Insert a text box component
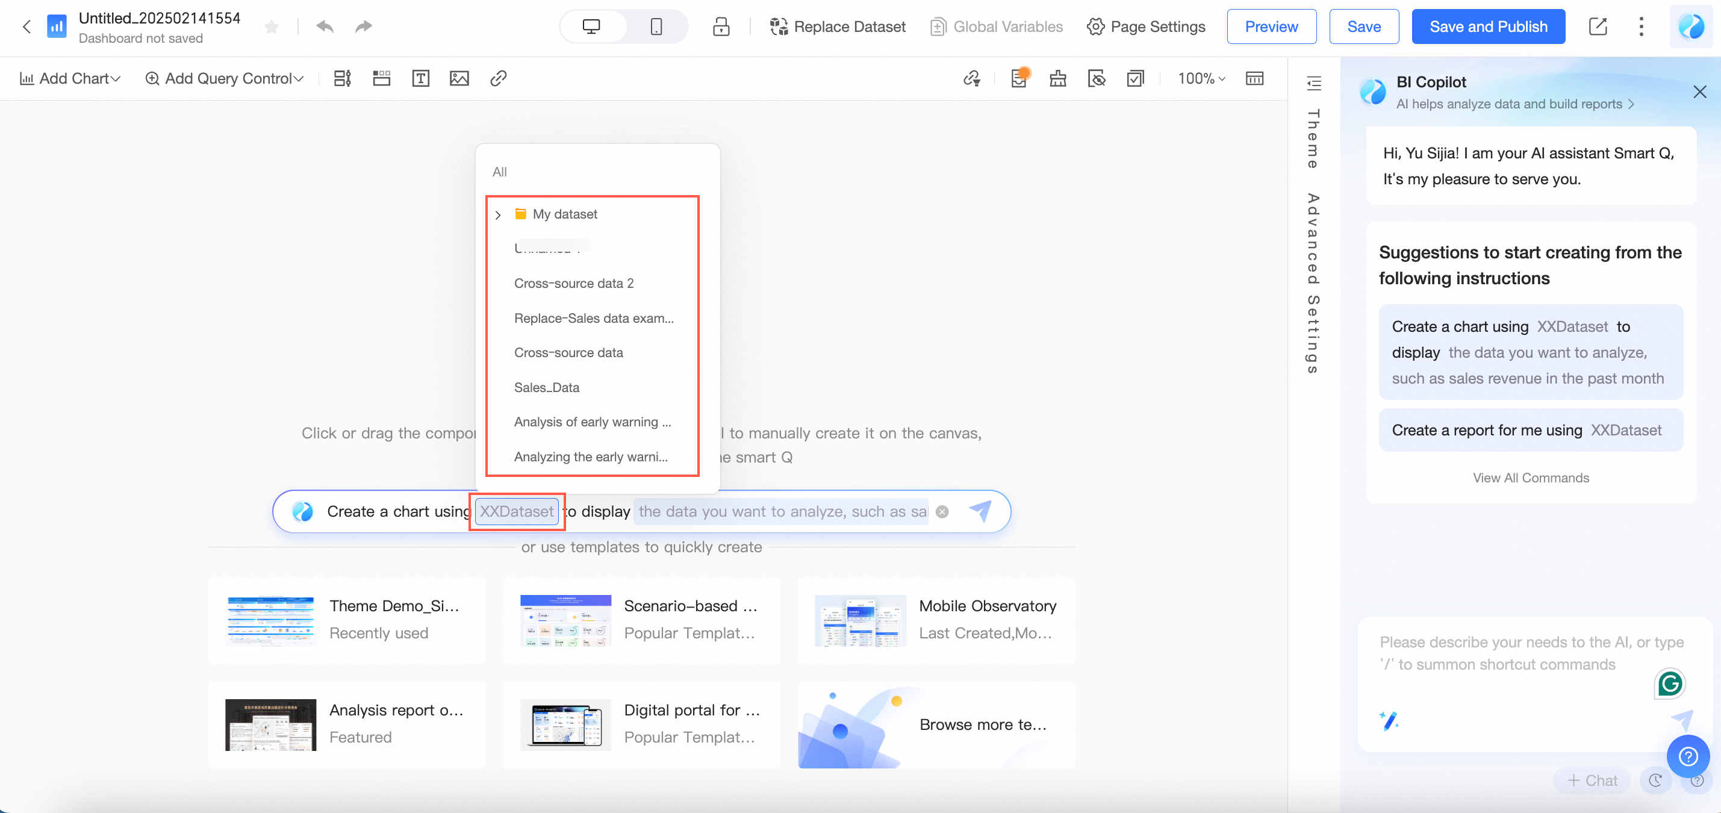This screenshot has width=1721, height=813. tap(420, 78)
